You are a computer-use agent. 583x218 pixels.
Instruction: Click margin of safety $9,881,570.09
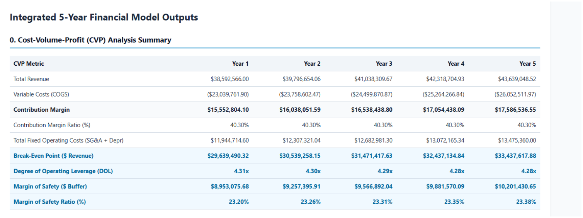pyautogui.click(x=445, y=187)
